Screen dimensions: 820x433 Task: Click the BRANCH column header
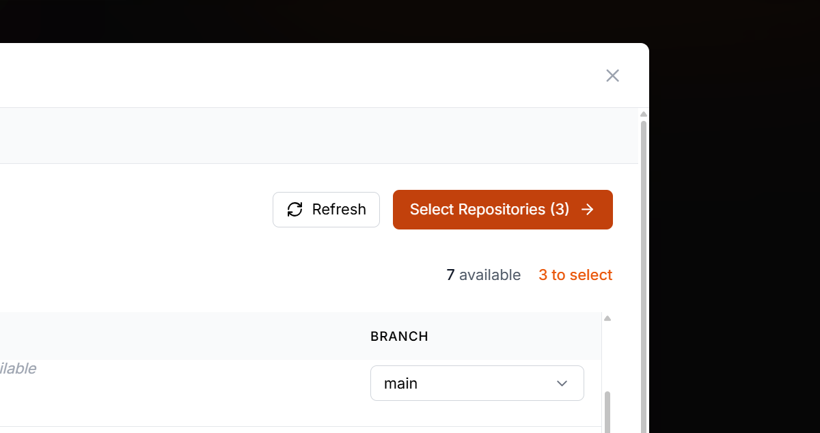(x=399, y=336)
